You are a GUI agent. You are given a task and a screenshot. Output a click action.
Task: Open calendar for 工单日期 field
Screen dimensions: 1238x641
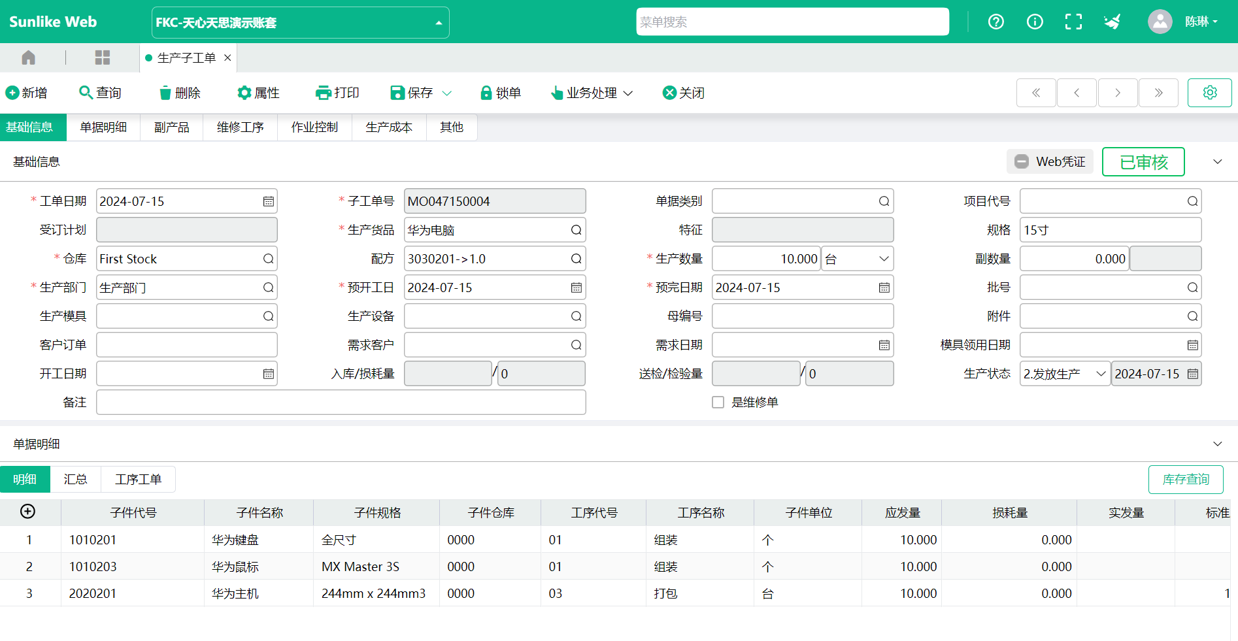click(269, 201)
